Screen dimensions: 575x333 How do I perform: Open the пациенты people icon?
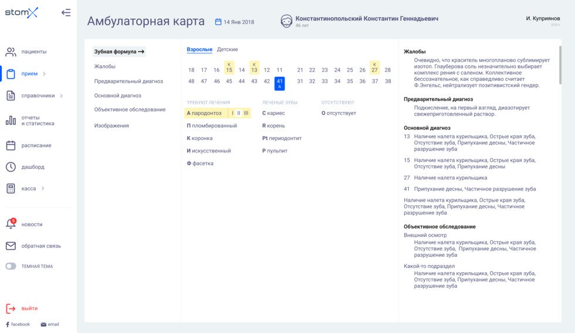(x=11, y=52)
